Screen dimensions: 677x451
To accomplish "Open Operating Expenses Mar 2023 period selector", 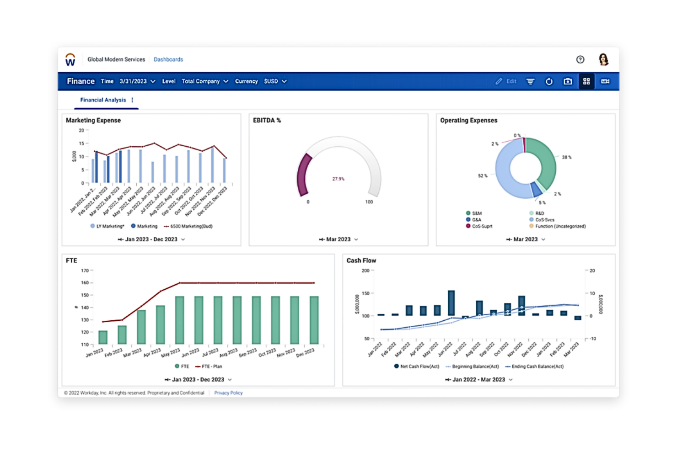I will coord(526,239).
